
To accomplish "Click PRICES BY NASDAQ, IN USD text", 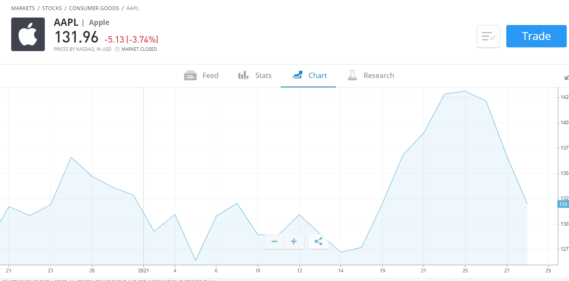I will click(x=83, y=49).
